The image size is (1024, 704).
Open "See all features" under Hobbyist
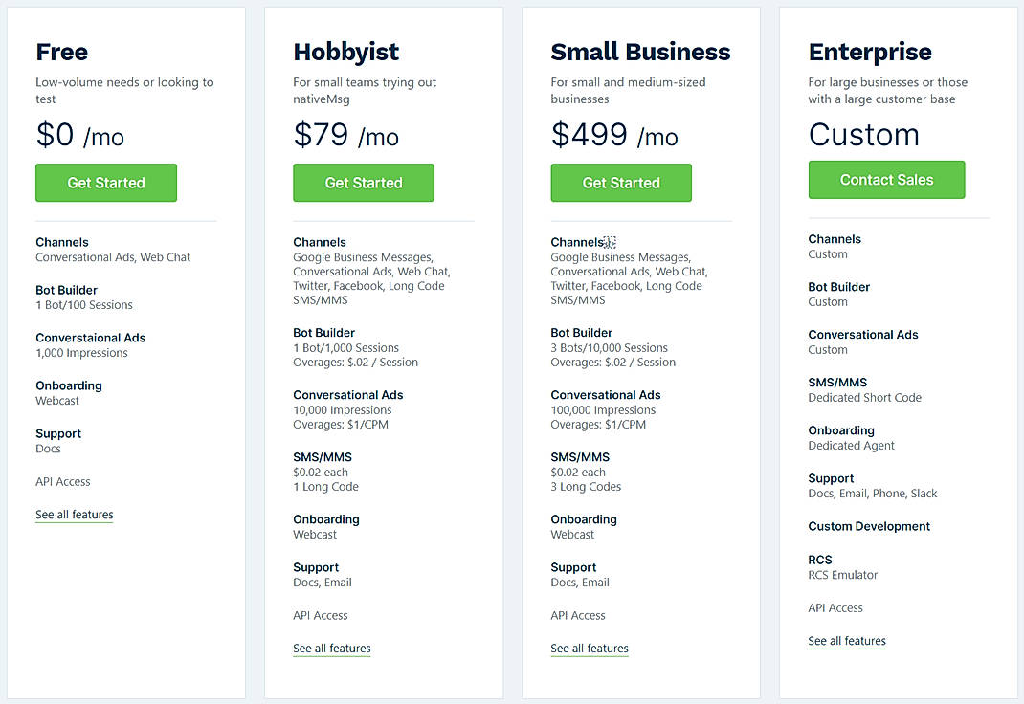[x=331, y=648]
